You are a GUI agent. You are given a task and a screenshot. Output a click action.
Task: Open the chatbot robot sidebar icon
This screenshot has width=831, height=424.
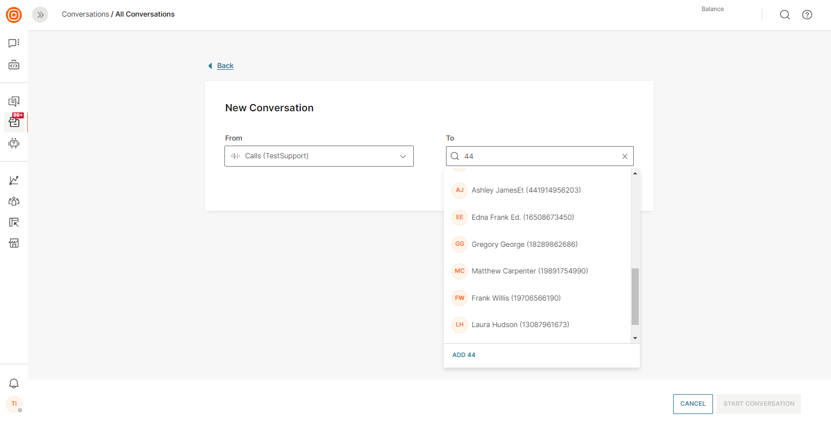pos(14,143)
